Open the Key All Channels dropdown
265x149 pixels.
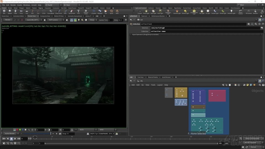tap(253, 142)
